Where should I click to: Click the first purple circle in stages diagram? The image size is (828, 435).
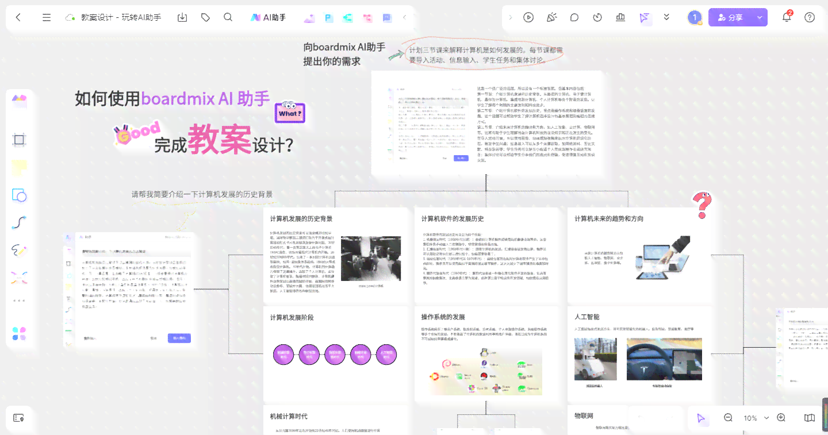pyautogui.click(x=283, y=354)
